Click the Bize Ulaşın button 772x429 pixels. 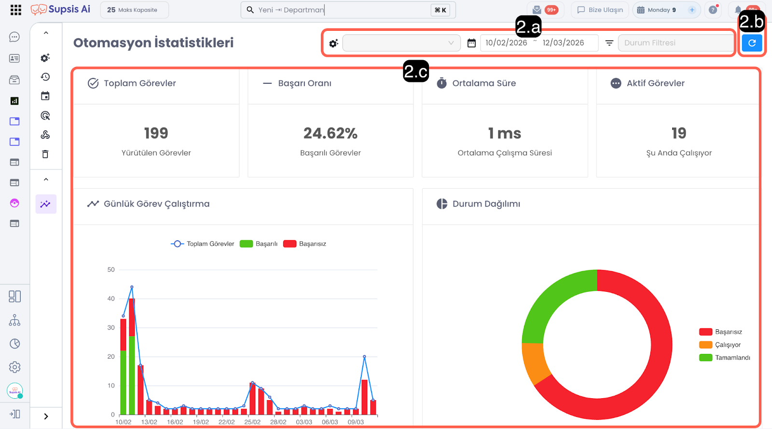click(x=600, y=10)
